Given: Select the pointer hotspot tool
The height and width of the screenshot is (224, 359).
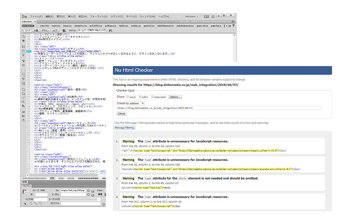Looking at the screenshot, I should 26,203.
